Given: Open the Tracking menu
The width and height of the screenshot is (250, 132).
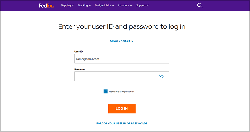Looking at the screenshot, I should tap(83, 5).
